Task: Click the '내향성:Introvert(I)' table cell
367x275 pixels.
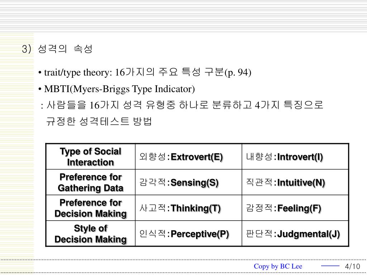Action: coord(295,156)
